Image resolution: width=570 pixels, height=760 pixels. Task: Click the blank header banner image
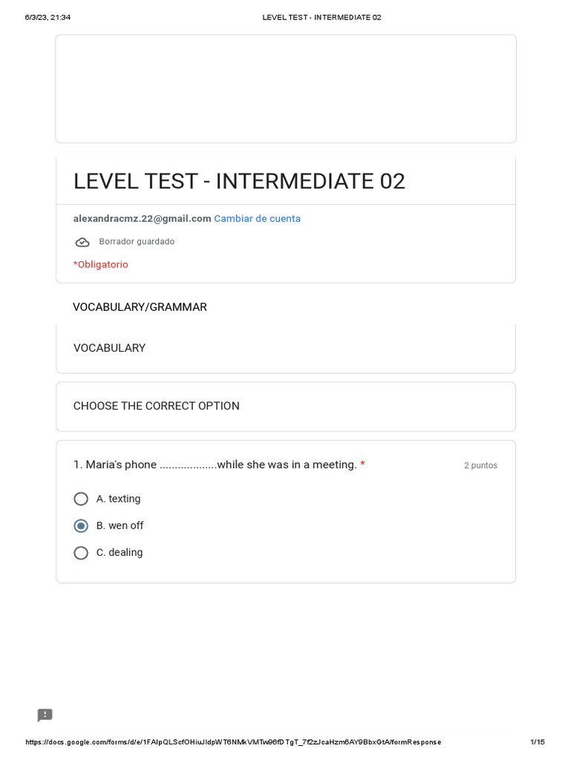(285, 88)
